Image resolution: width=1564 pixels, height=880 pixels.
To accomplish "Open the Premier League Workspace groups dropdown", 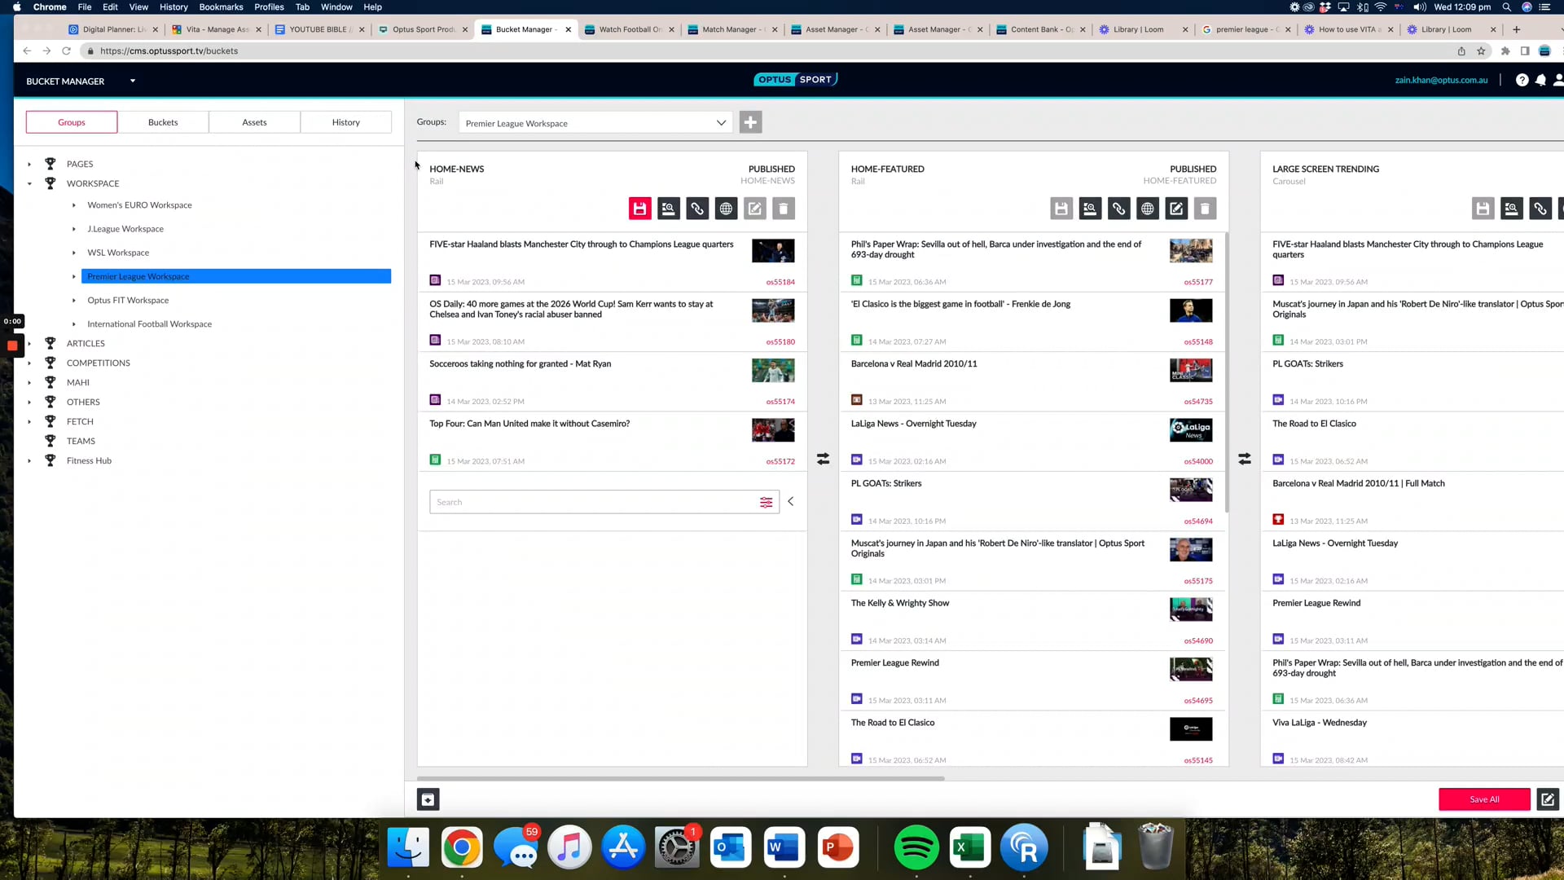I will (595, 123).
